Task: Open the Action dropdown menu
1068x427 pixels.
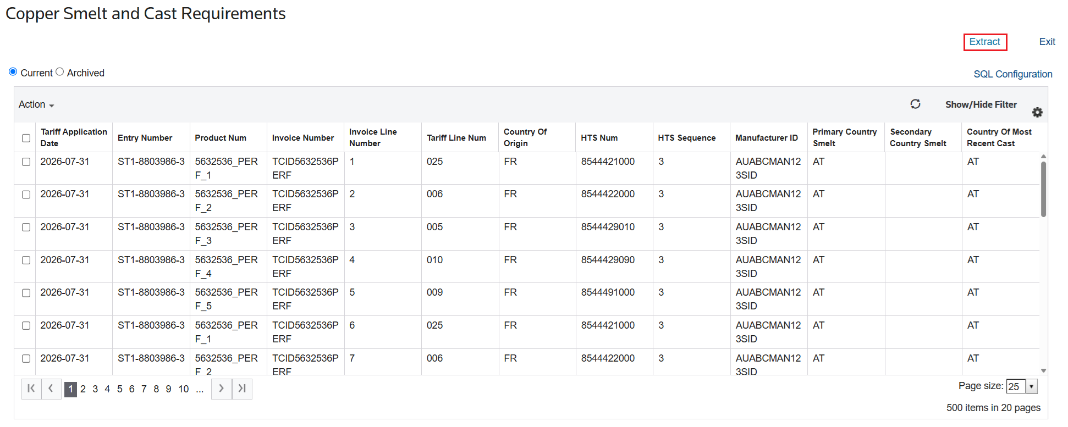Action: (x=36, y=104)
